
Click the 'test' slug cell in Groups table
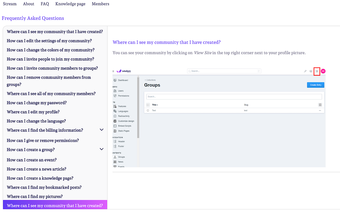coord(245,110)
